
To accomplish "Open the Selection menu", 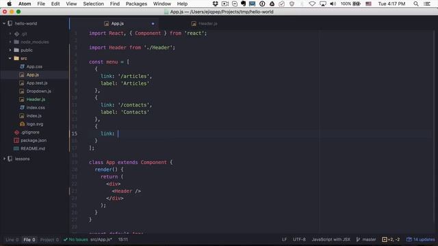I will [93, 4].
